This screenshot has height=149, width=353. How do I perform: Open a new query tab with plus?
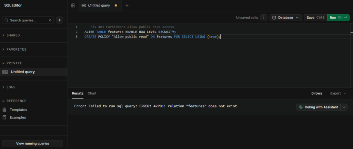point(127,6)
